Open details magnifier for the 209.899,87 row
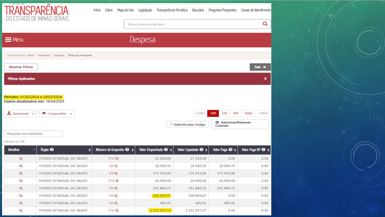 pos(21,196)
